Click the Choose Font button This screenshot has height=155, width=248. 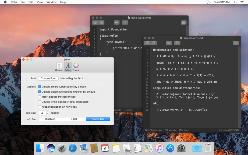[x=48, y=78]
